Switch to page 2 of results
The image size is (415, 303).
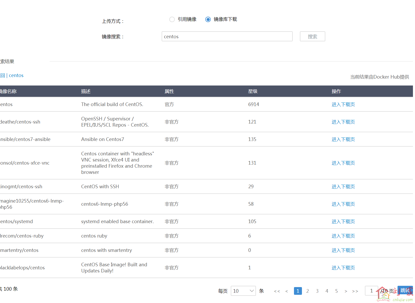coord(307,291)
